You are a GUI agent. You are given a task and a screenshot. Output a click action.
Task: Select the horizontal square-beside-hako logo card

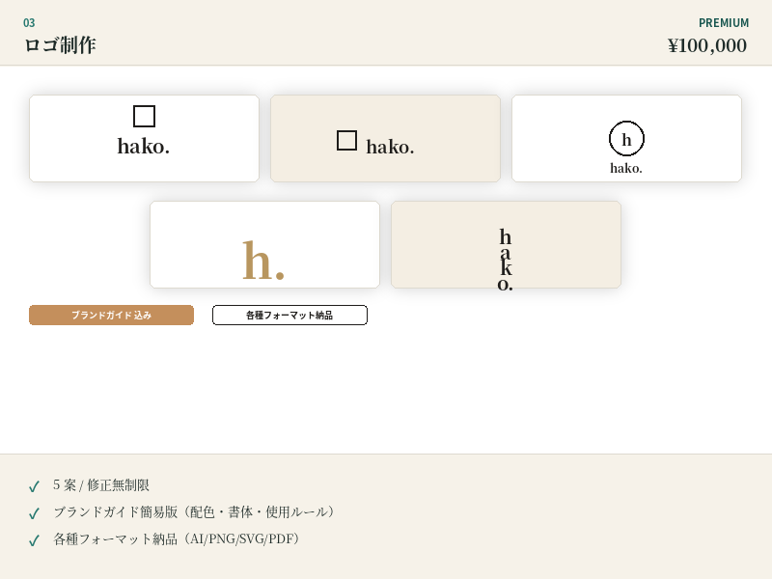385,138
